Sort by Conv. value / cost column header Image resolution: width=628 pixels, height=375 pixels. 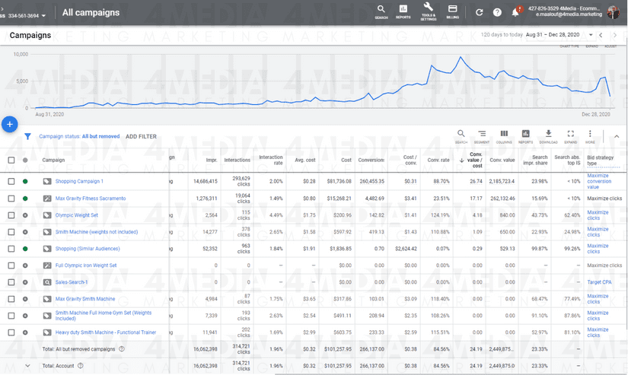coord(473,160)
